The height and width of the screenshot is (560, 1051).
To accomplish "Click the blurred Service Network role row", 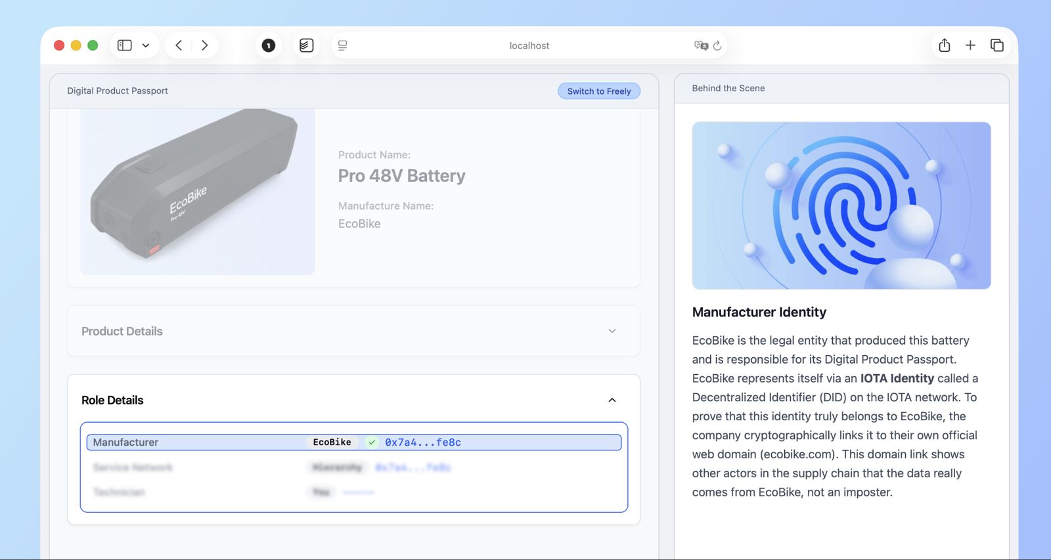I will click(x=354, y=467).
